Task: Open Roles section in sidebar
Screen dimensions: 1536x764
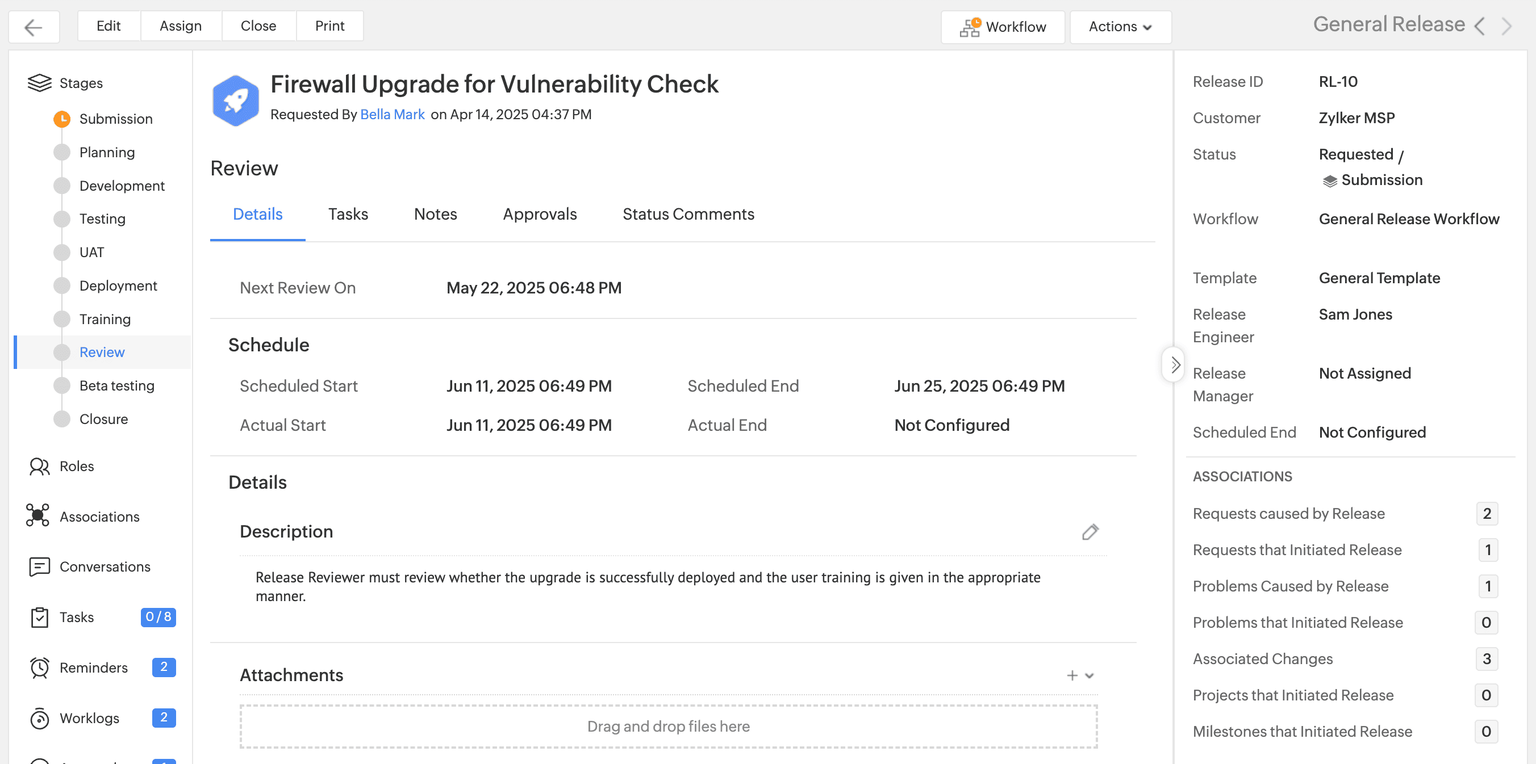Action: (76, 466)
